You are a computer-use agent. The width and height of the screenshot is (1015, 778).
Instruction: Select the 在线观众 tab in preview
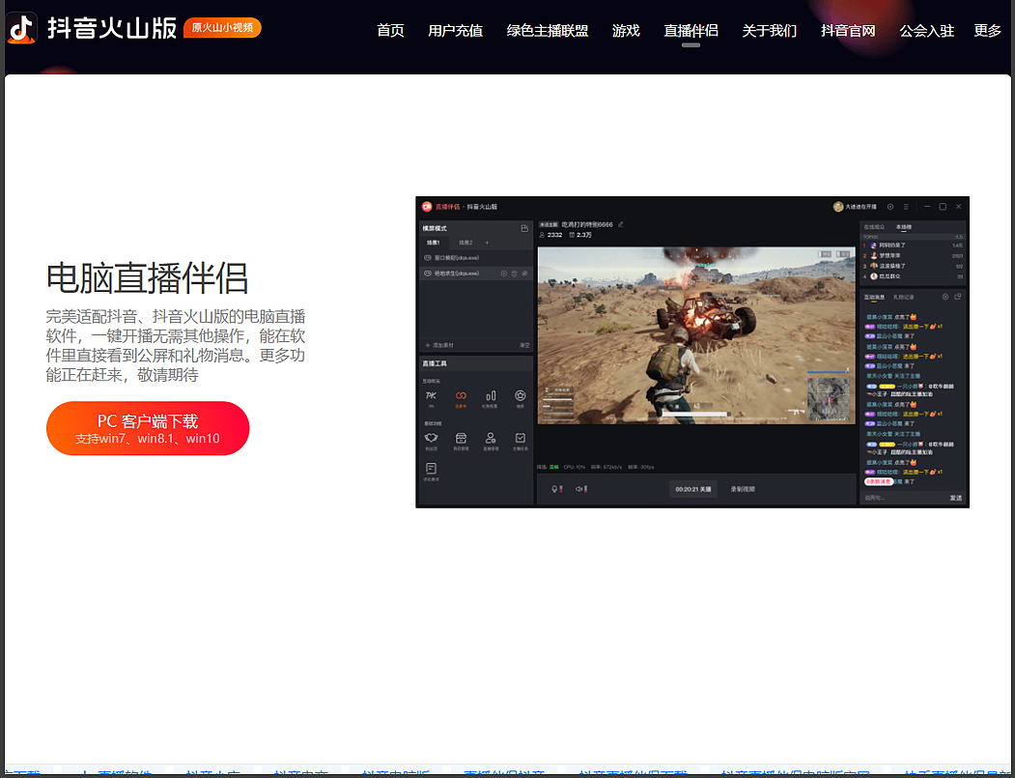874,227
